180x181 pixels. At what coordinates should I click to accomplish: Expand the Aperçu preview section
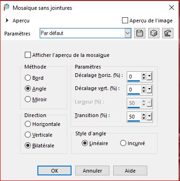coord(7,21)
